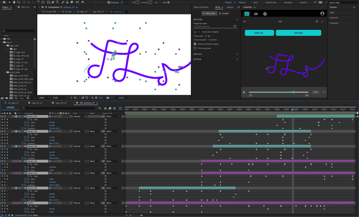Click the folder icon for image save path

(x=235, y=26)
